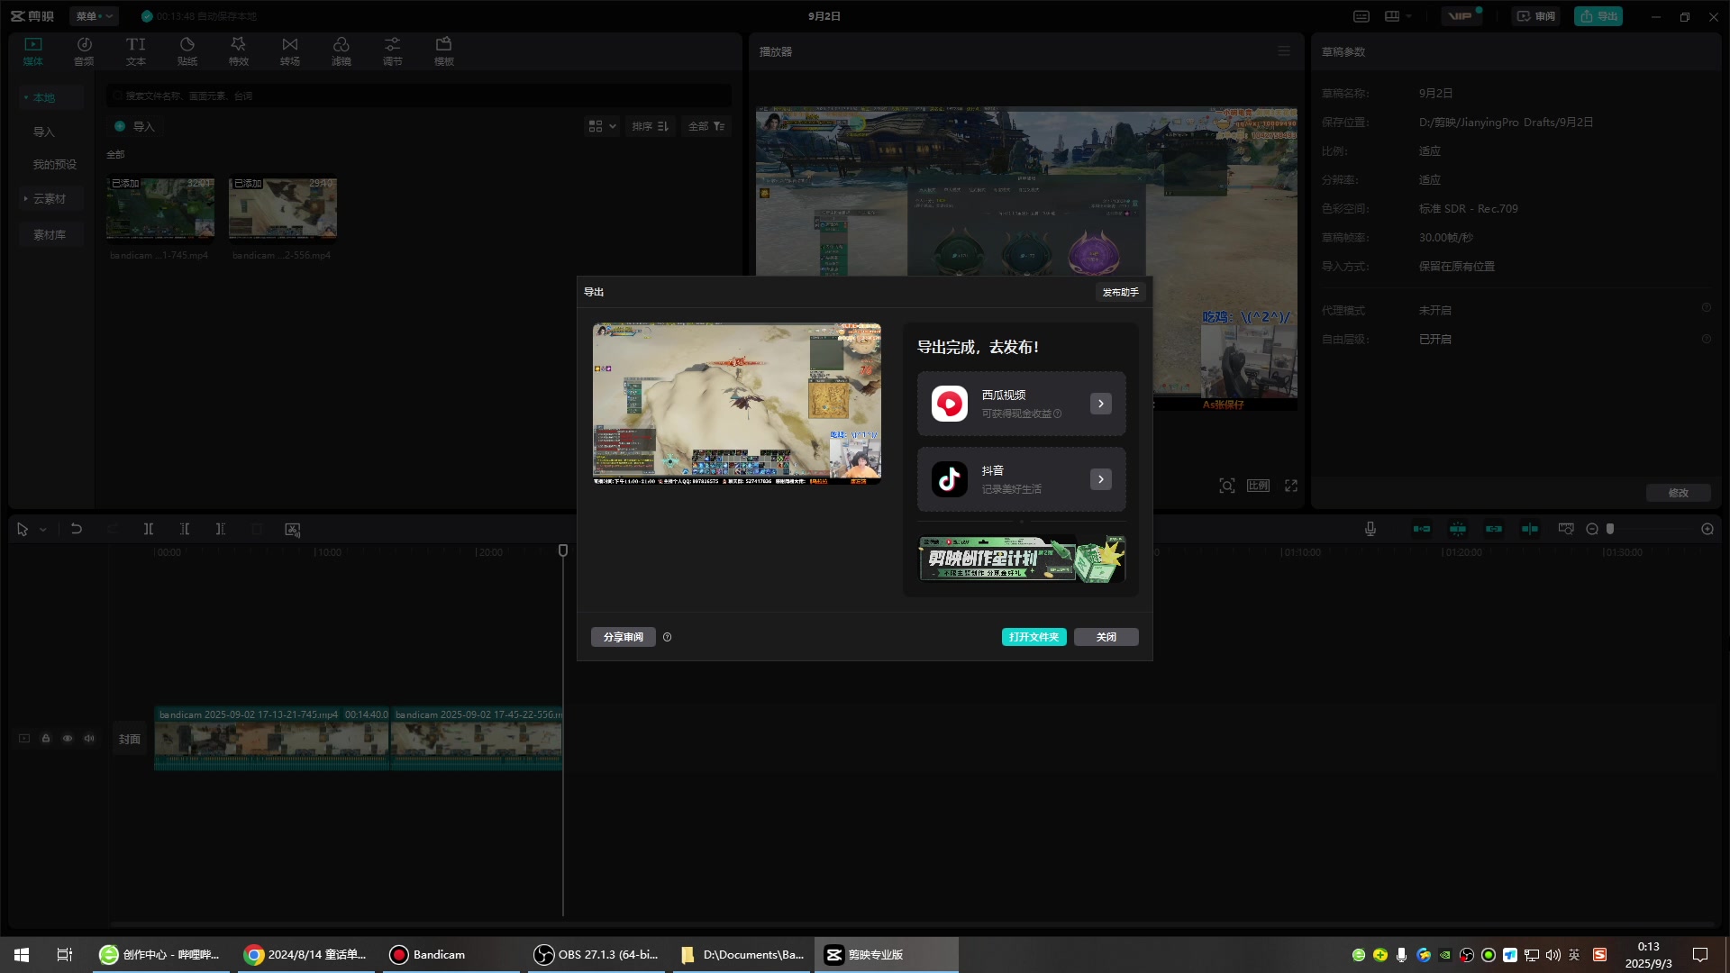The image size is (1730, 973).
Task: Select the arrow selection tool
Action: (x=23, y=530)
